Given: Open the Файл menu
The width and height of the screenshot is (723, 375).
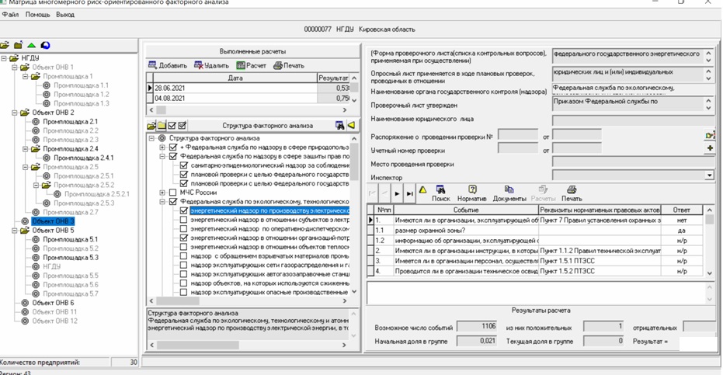Looking at the screenshot, I should coord(11,15).
